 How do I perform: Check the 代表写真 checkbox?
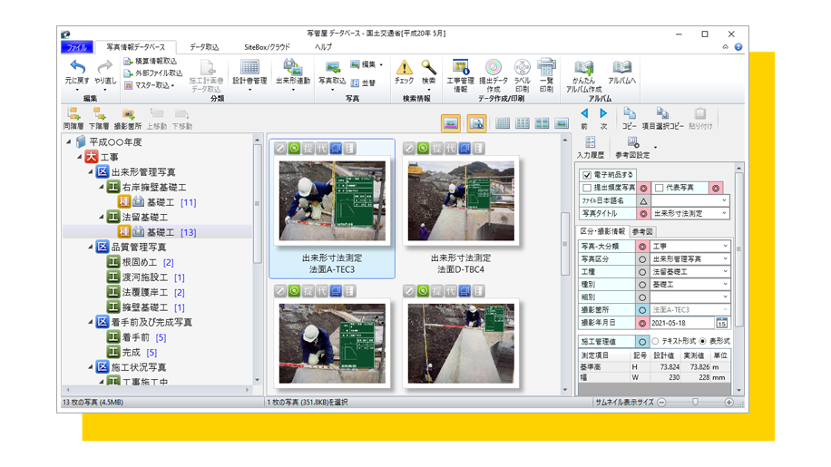[x=660, y=188]
